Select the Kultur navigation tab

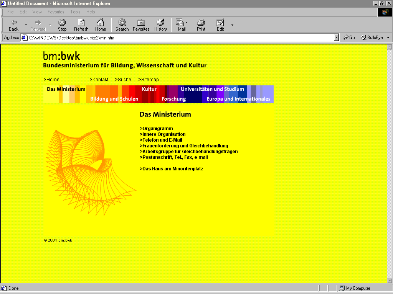149,89
